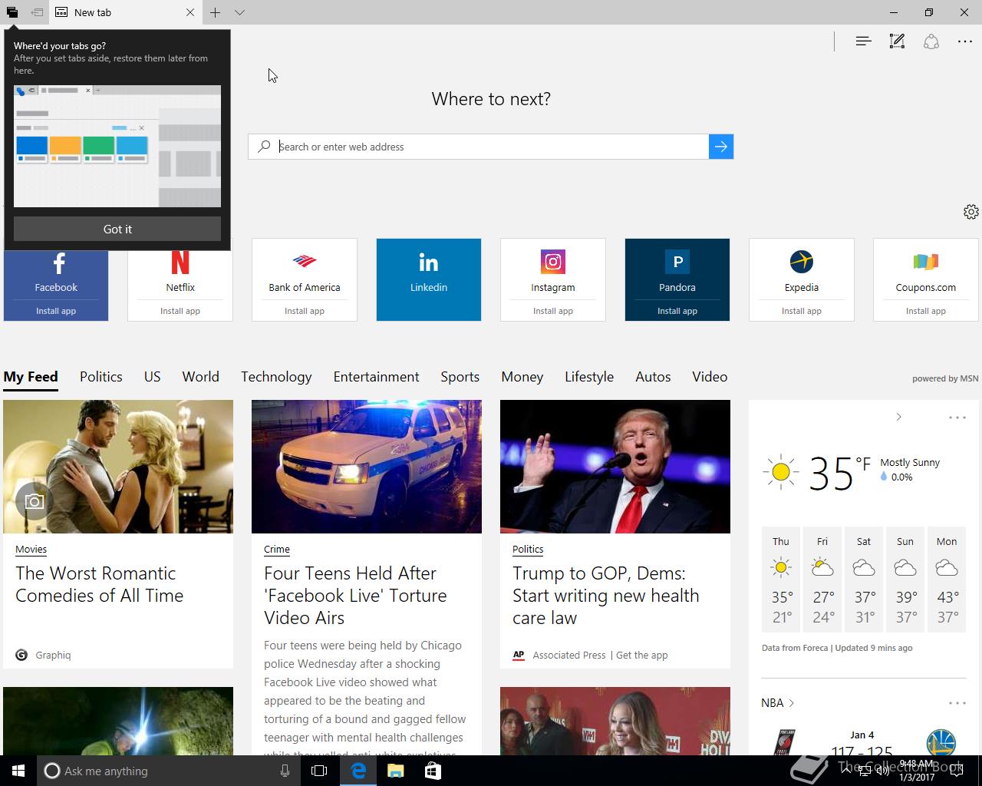Open Trump health care story thumbnail
Viewport: 982px width, 786px height.
coord(615,467)
